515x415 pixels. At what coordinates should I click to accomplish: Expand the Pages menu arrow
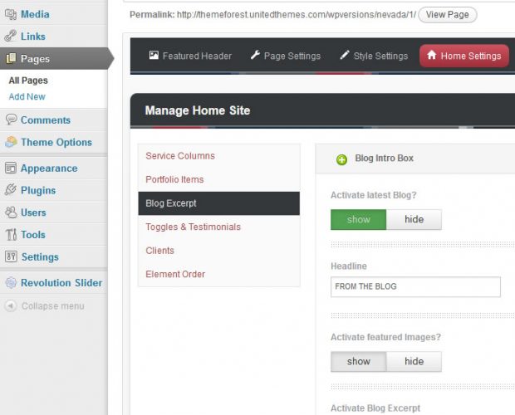109,59
